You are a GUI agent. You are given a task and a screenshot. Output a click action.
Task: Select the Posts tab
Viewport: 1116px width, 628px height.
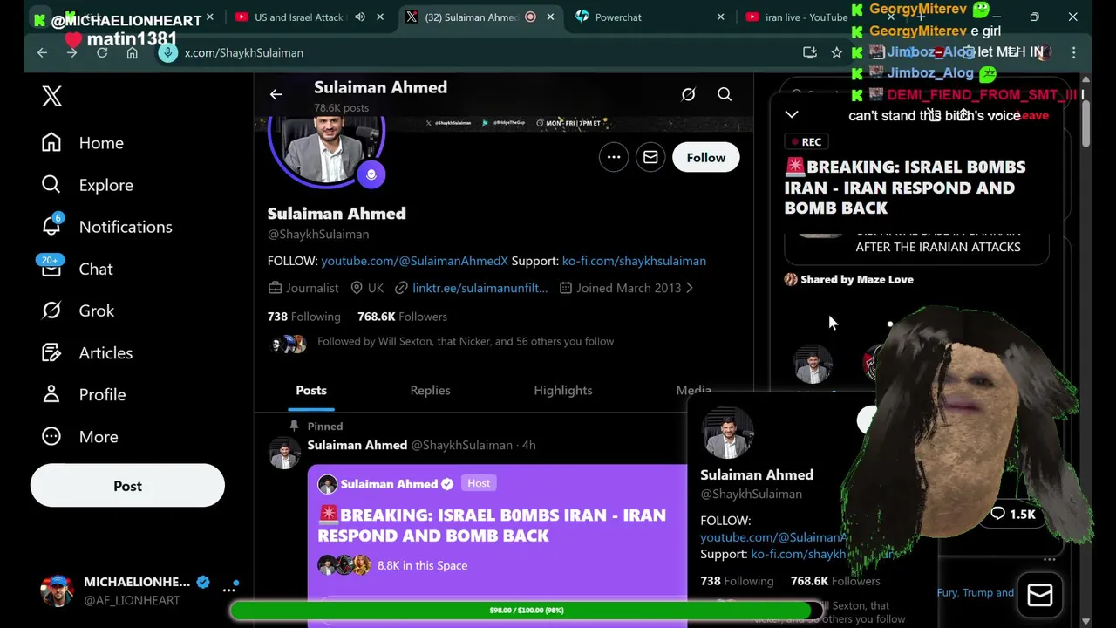[311, 390]
